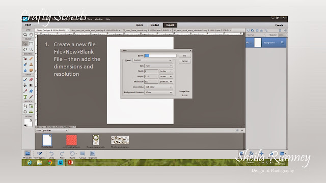Launch the Organizer
The width and height of the screenshot is (326, 183).
point(93,155)
